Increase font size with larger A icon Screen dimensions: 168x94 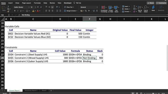click(38, 7)
